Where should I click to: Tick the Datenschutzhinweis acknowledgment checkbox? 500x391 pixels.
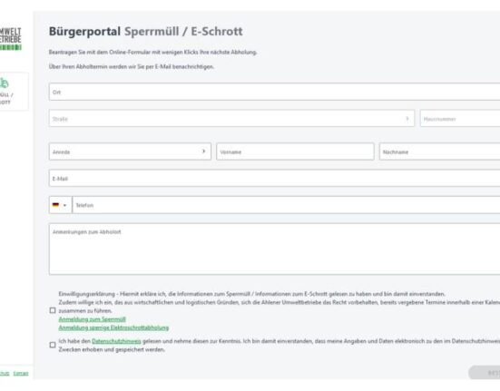[53, 345]
